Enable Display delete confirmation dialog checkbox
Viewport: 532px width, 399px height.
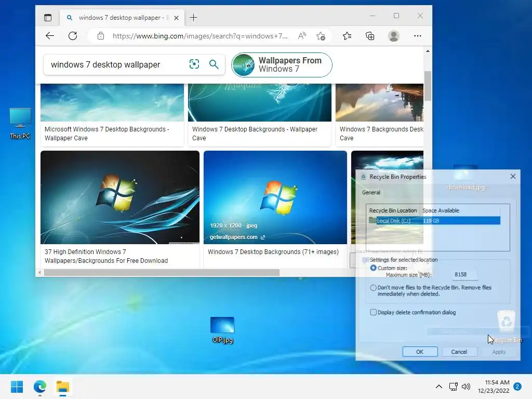pyautogui.click(x=373, y=312)
